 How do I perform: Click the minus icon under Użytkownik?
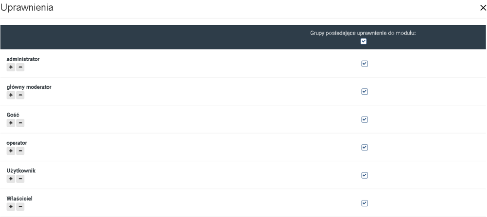[x=20, y=179]
